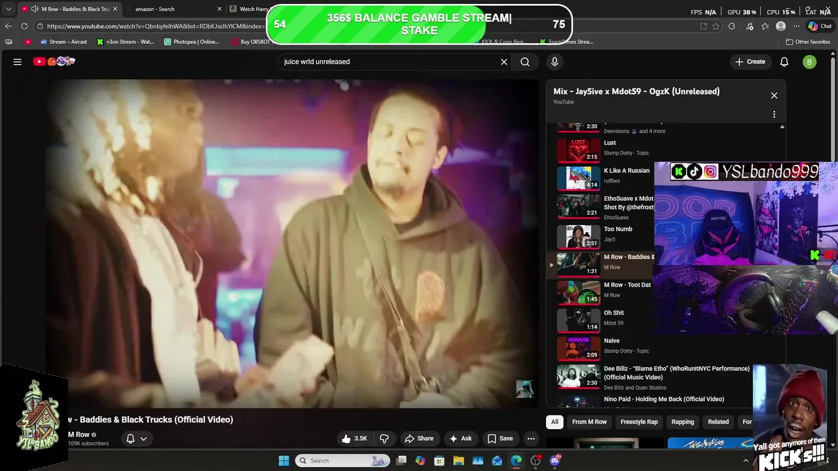Open the Mix playlist three-dot options

(x=774, y=114)
